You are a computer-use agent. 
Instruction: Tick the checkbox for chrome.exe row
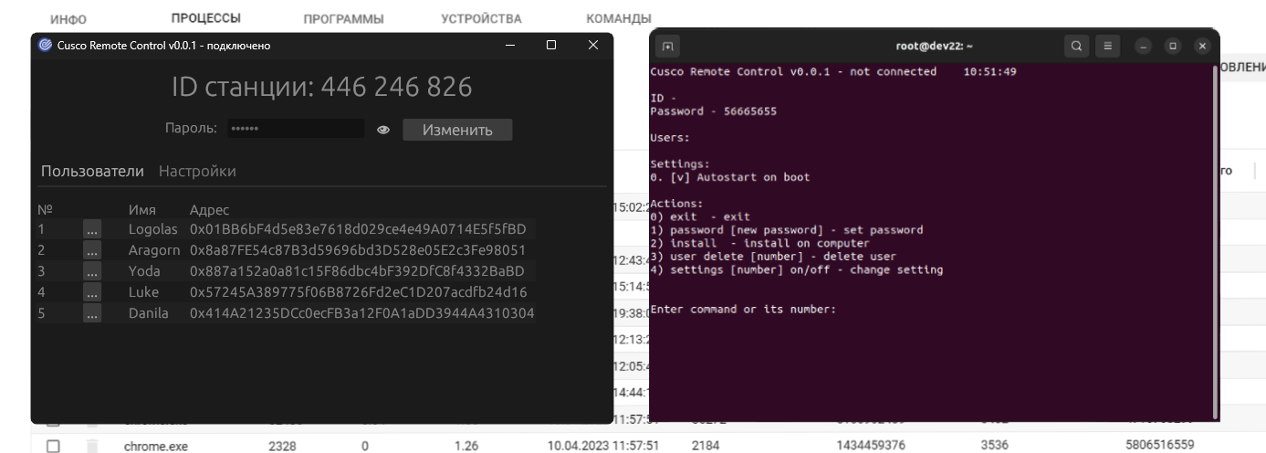53,447
